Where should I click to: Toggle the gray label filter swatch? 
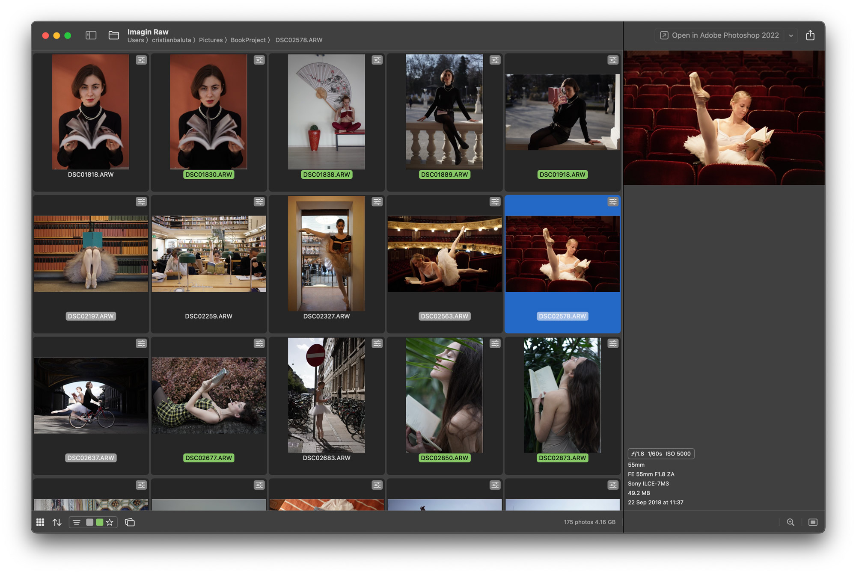pos(89,522)
